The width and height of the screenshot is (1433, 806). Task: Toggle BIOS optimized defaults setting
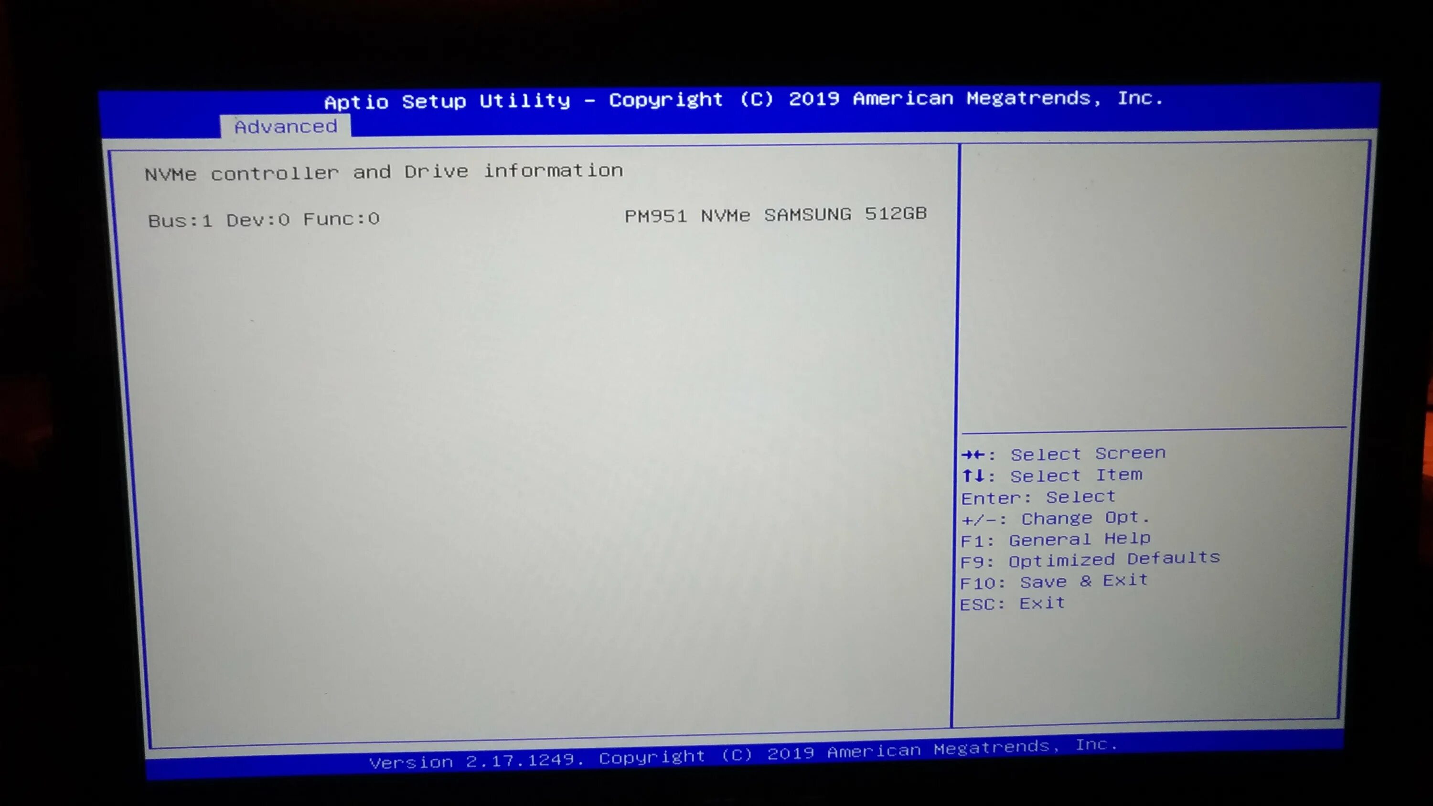click(1090, 558)
